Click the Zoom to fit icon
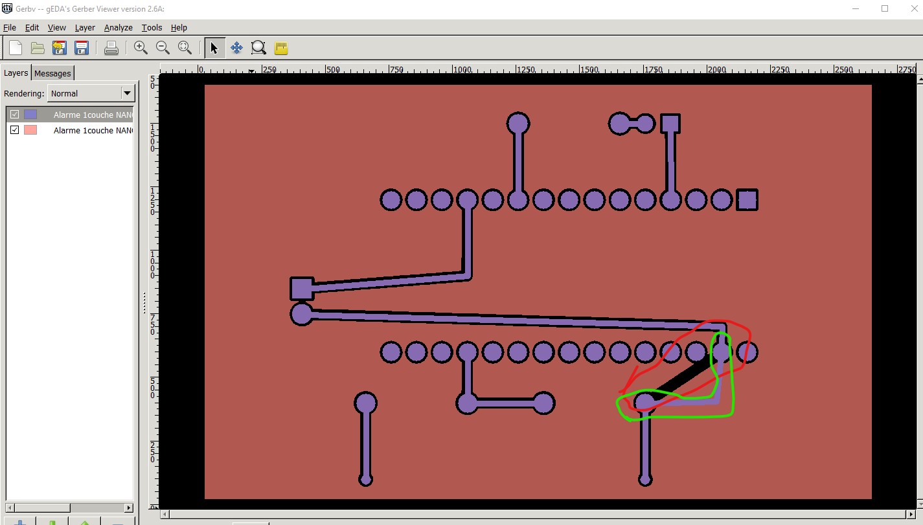 coord(185,48)
